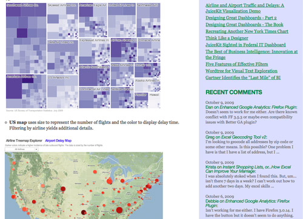The height and width of the screenshot is (219, 303).
Task: Open the Five Features of Effective Filters link
Action: (x=237, y=64)
